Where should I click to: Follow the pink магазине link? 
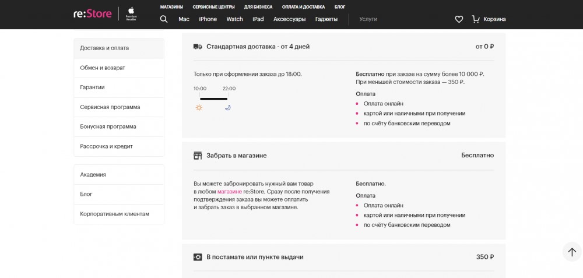pyautogui.click(x=229, y=191)
